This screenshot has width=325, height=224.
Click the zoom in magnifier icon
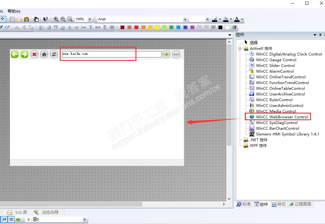(56, 19)
